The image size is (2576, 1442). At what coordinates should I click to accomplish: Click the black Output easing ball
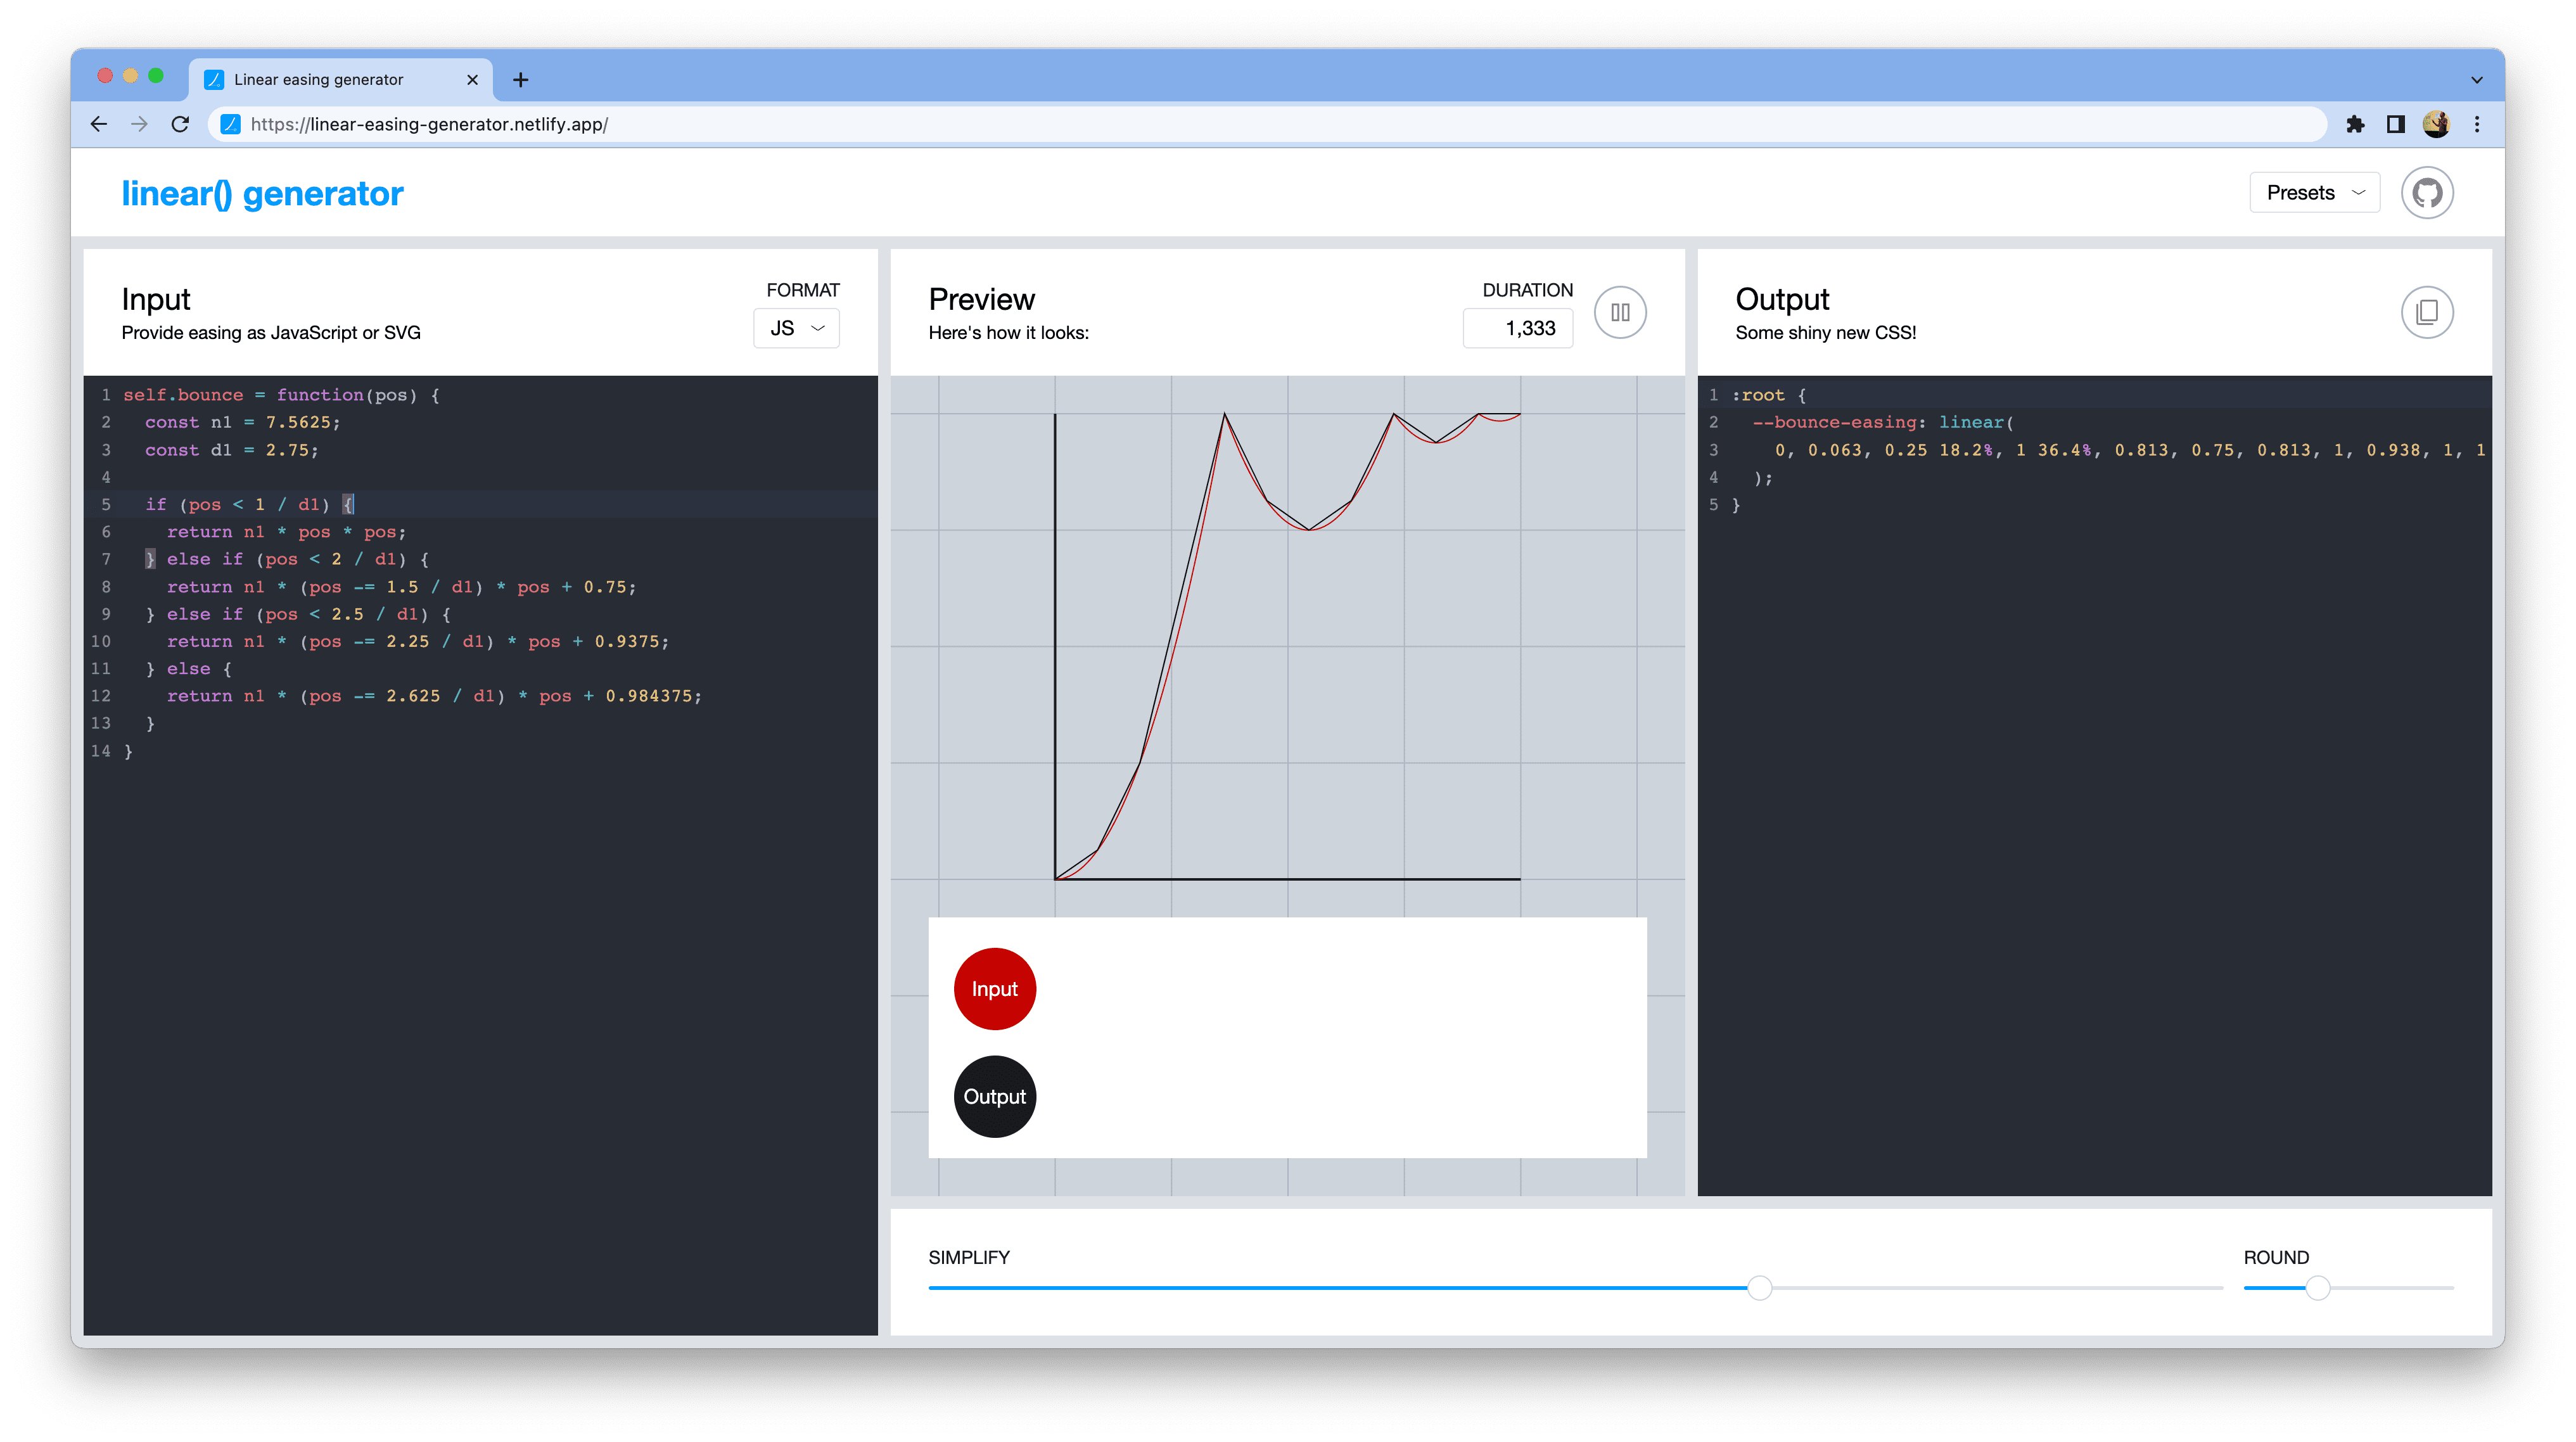click(993, 1095)
